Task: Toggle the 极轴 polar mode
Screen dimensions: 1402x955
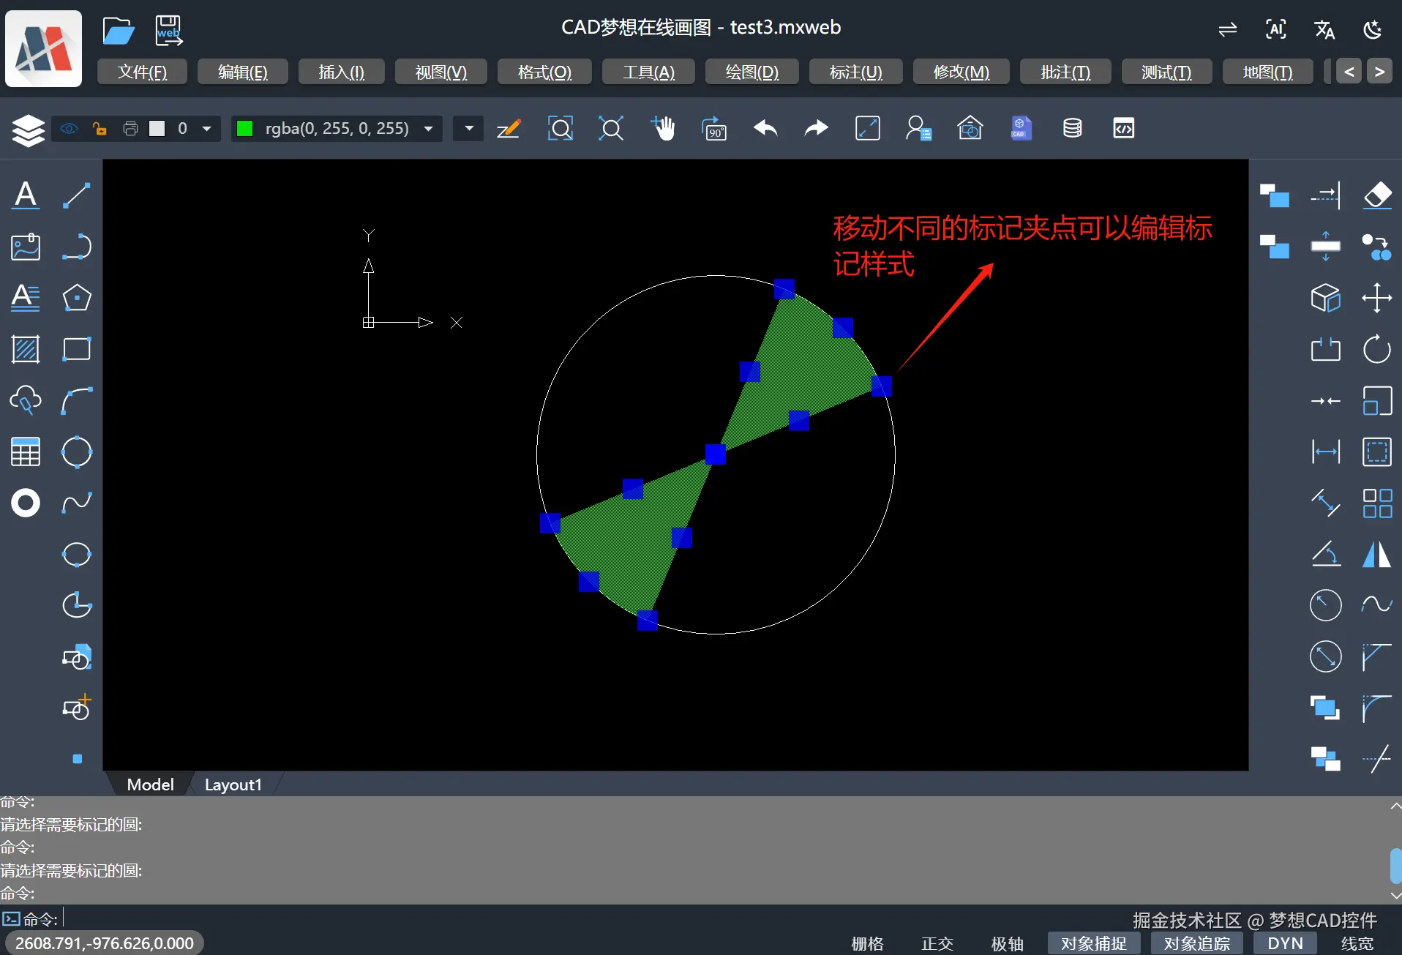Action: (x=1007, y=943)
